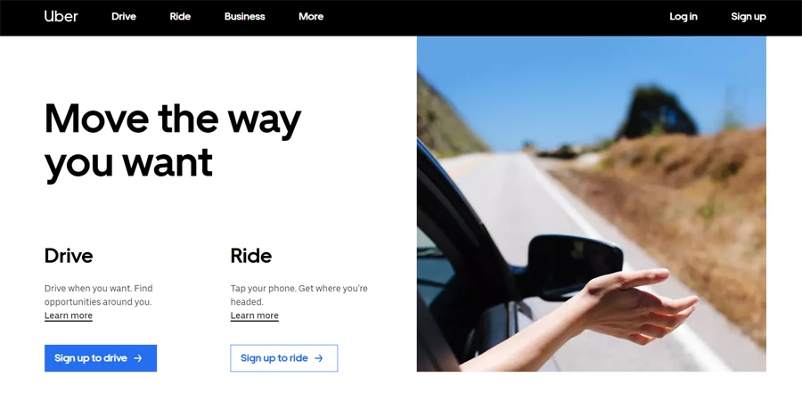Click the arrow icon in Sign up to ride

coord(319,358)
